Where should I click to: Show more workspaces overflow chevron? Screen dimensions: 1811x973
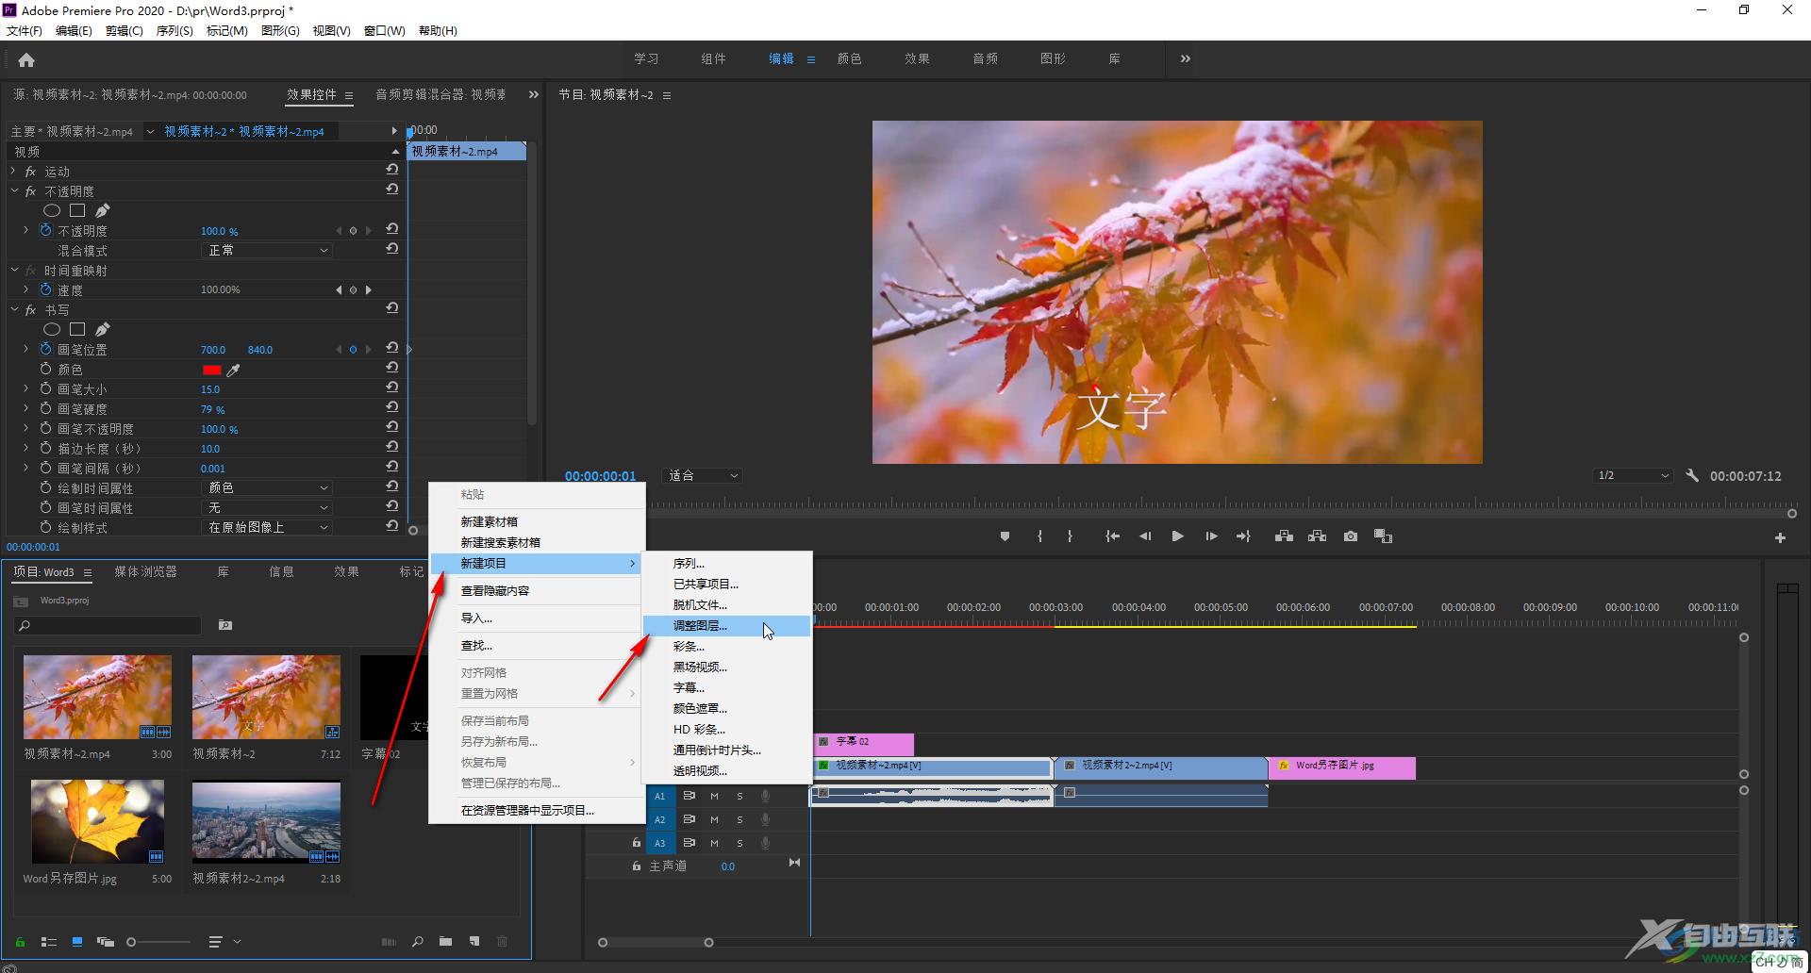coord(1186,58)
